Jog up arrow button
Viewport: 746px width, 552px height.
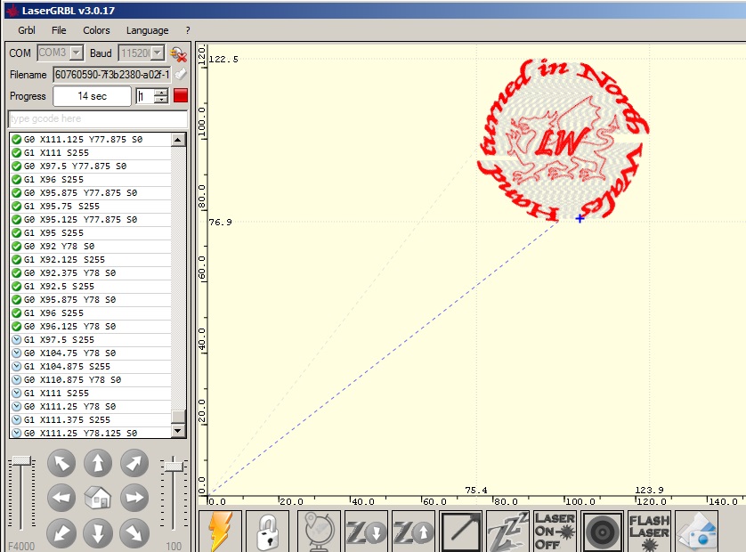(x=98, y=463)
